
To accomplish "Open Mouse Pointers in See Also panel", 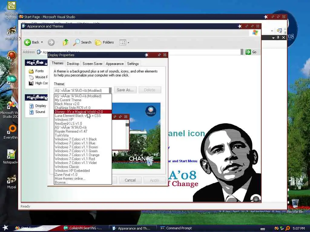I will pyautogui.click(x=38, y=77).
